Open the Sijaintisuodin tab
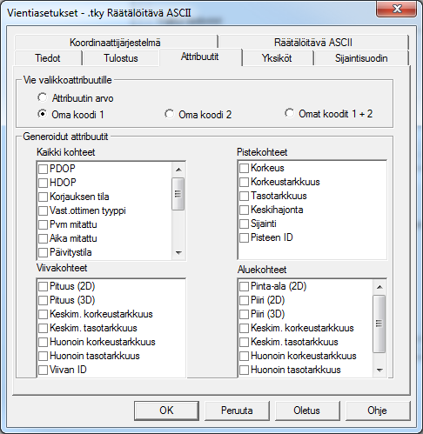 [361, 58]
